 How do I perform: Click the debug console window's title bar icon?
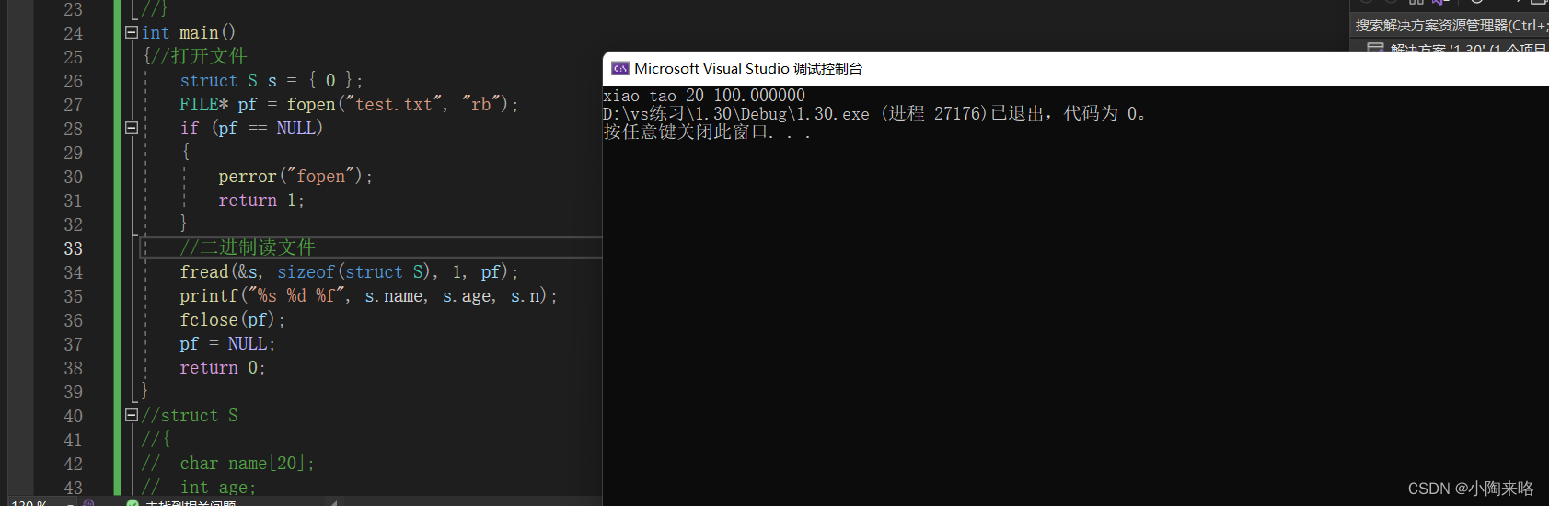coord(620,69)
